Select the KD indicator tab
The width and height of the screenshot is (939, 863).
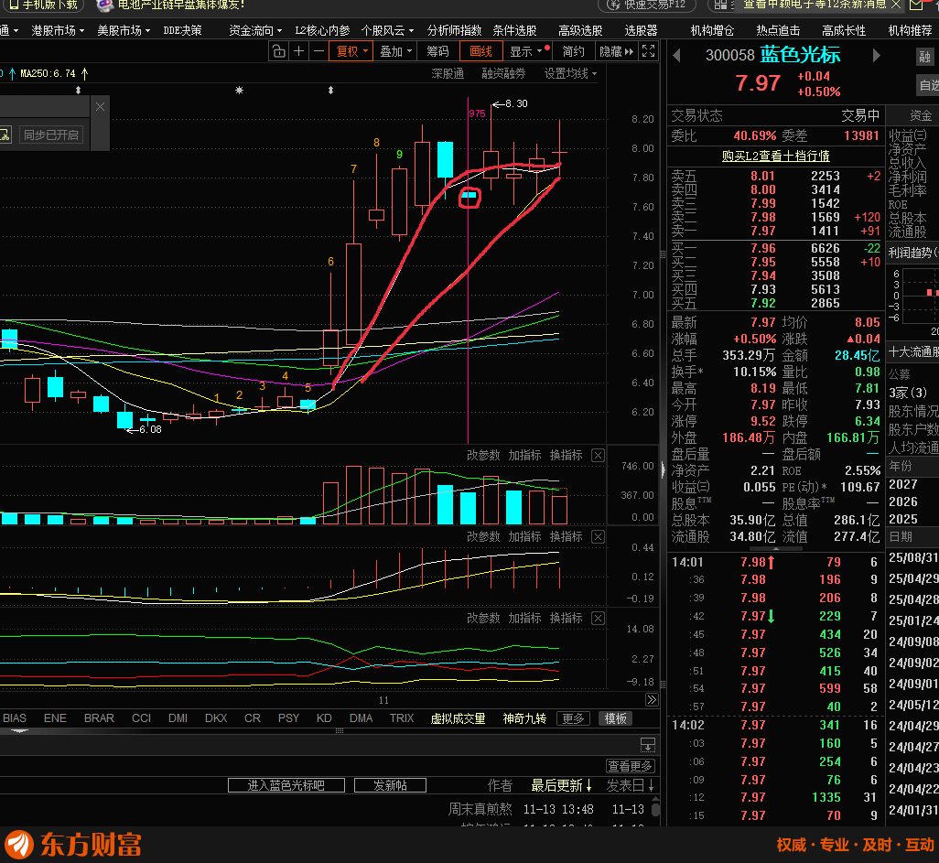324,718
